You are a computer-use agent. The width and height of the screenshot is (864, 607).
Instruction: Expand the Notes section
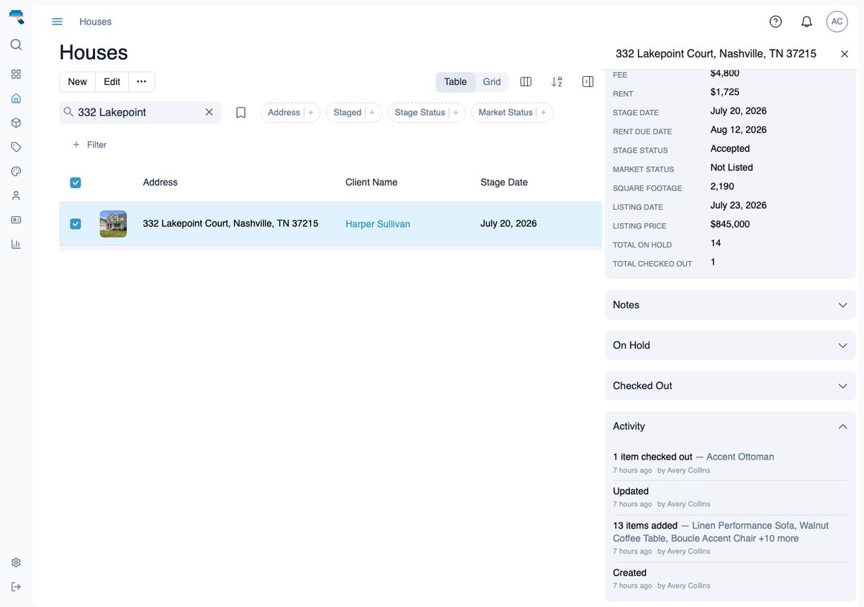pos(730,305)
